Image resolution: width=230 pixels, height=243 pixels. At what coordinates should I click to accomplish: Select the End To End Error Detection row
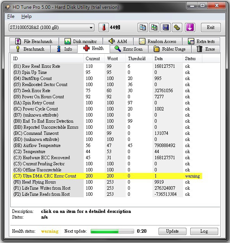point(107,121)
